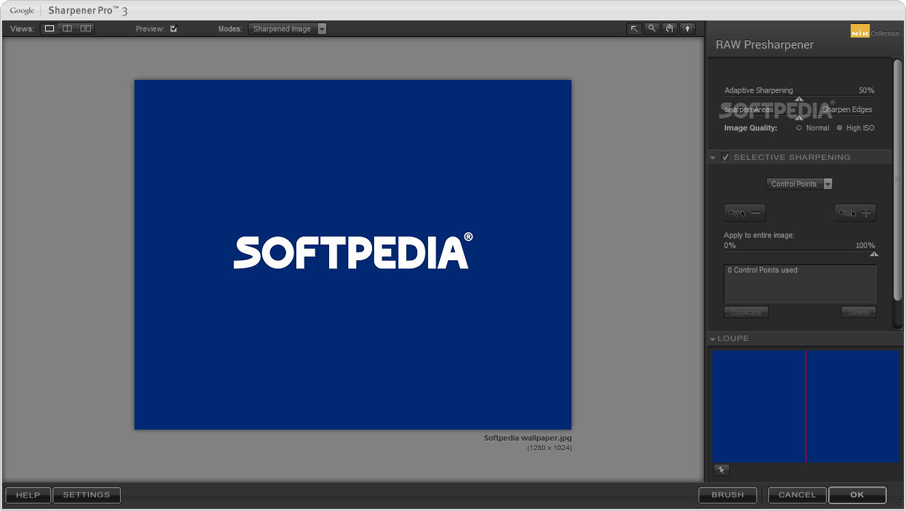906x511 pixels.
Task: Click the 'Softpedia wallpaper.jpg' file name
Action: click(x=528, y=438)
